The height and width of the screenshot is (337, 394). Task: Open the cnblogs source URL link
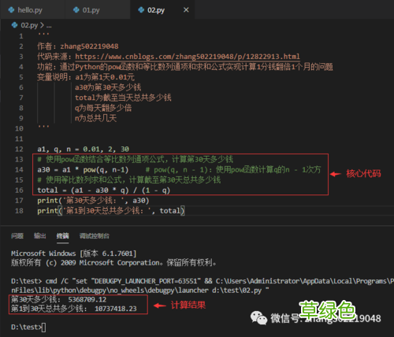click(188, 57)
